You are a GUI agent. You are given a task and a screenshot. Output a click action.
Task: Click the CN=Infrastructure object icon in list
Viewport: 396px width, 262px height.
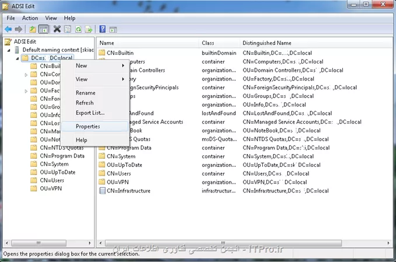click(102, 191)
